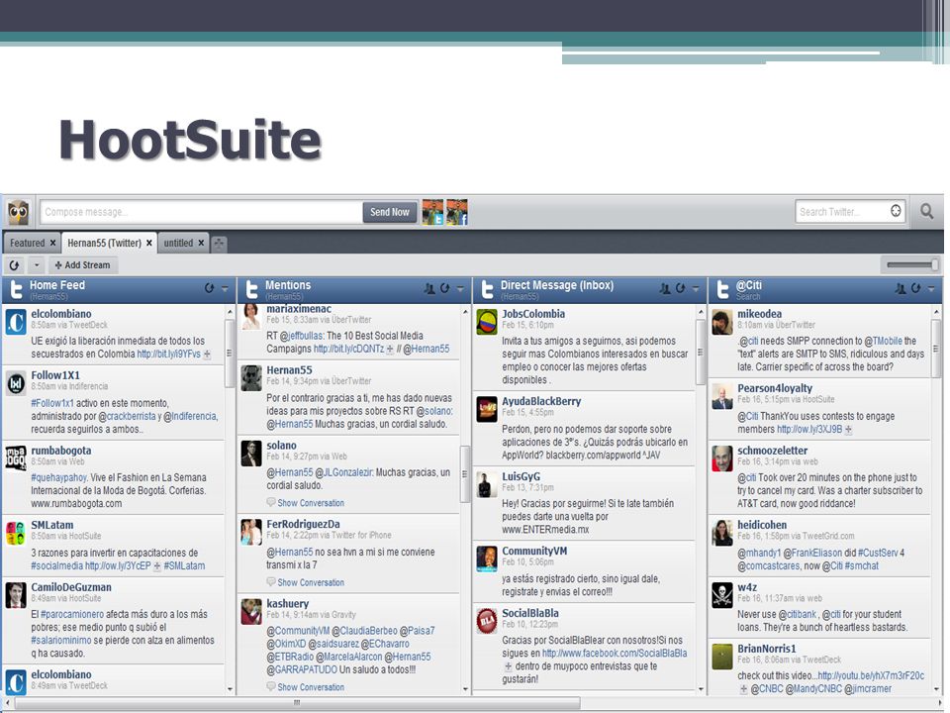
Task: Click the SMLatam avatar
Action: click(16, 533)
